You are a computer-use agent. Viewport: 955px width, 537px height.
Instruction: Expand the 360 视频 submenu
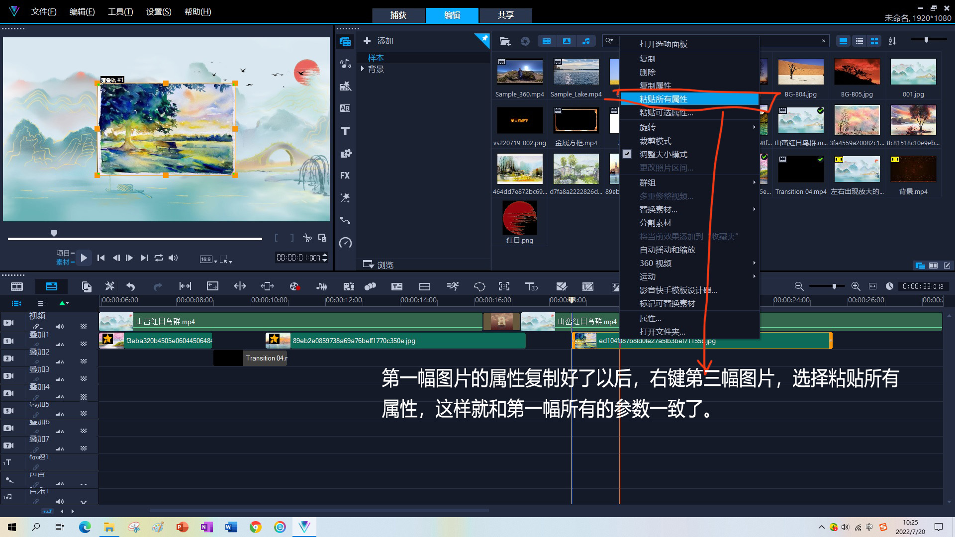coord(689,264)
